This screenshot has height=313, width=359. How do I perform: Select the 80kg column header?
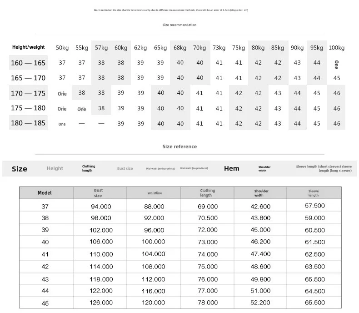(258, 48)
